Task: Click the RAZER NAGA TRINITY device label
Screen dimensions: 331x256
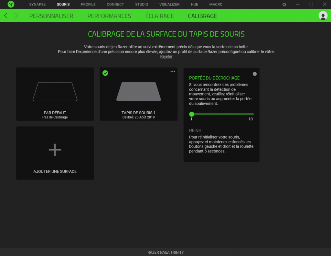Action: point(165,252)
